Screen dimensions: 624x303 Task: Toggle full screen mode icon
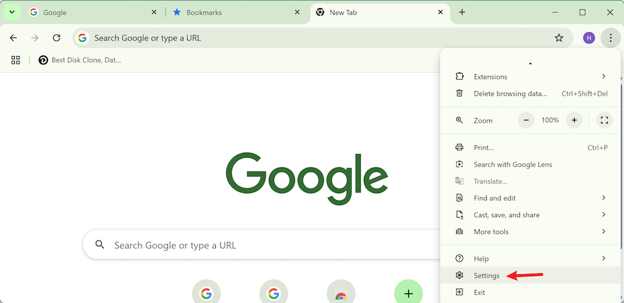pos(604,120)
